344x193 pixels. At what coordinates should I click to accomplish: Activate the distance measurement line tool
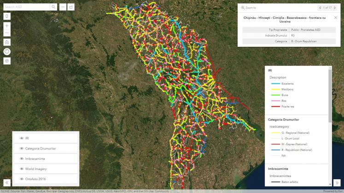(x=63, y=7)
